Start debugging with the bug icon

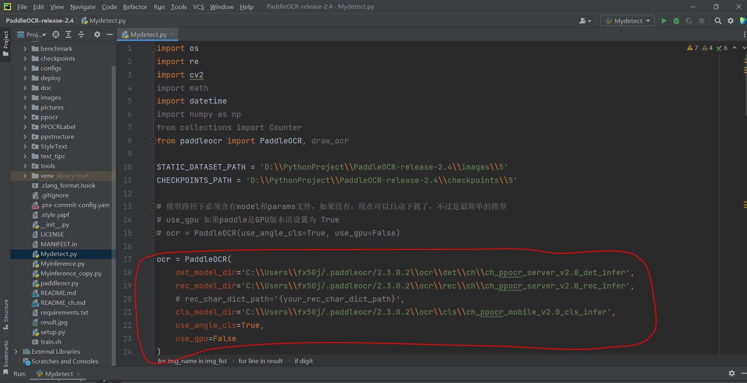click(676, 21)
